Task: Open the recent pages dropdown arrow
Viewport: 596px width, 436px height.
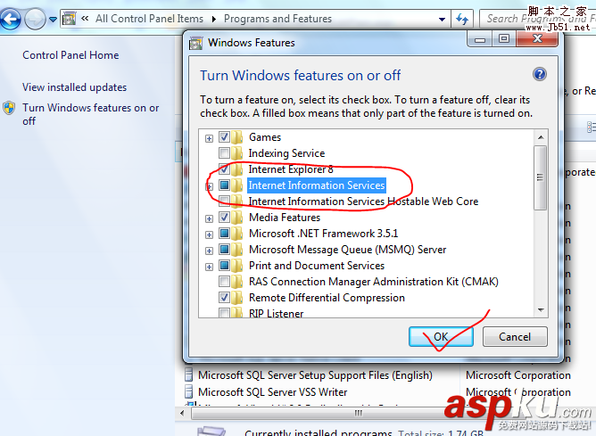Action: click(x=54, y=19)
